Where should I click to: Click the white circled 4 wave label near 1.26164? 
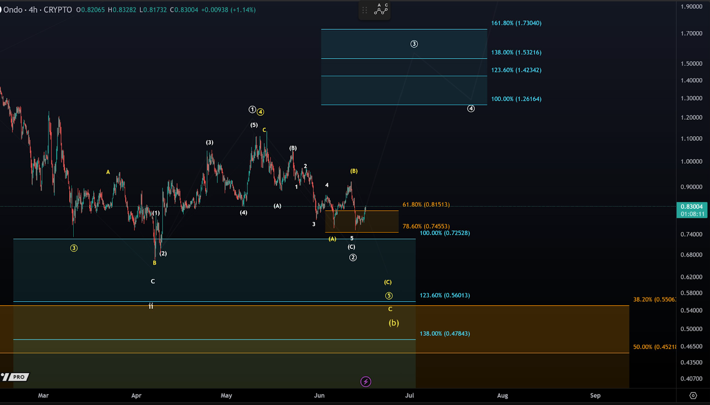(471, 109)
